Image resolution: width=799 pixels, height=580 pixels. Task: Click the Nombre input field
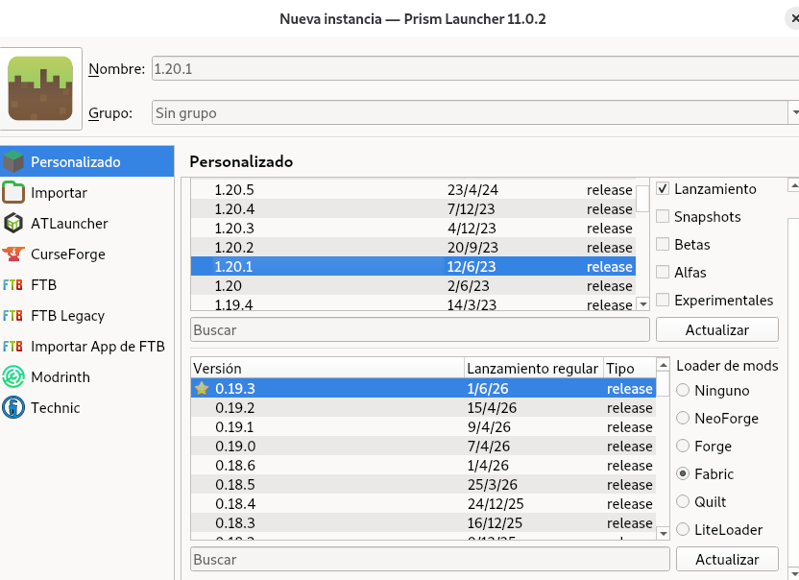475,68
